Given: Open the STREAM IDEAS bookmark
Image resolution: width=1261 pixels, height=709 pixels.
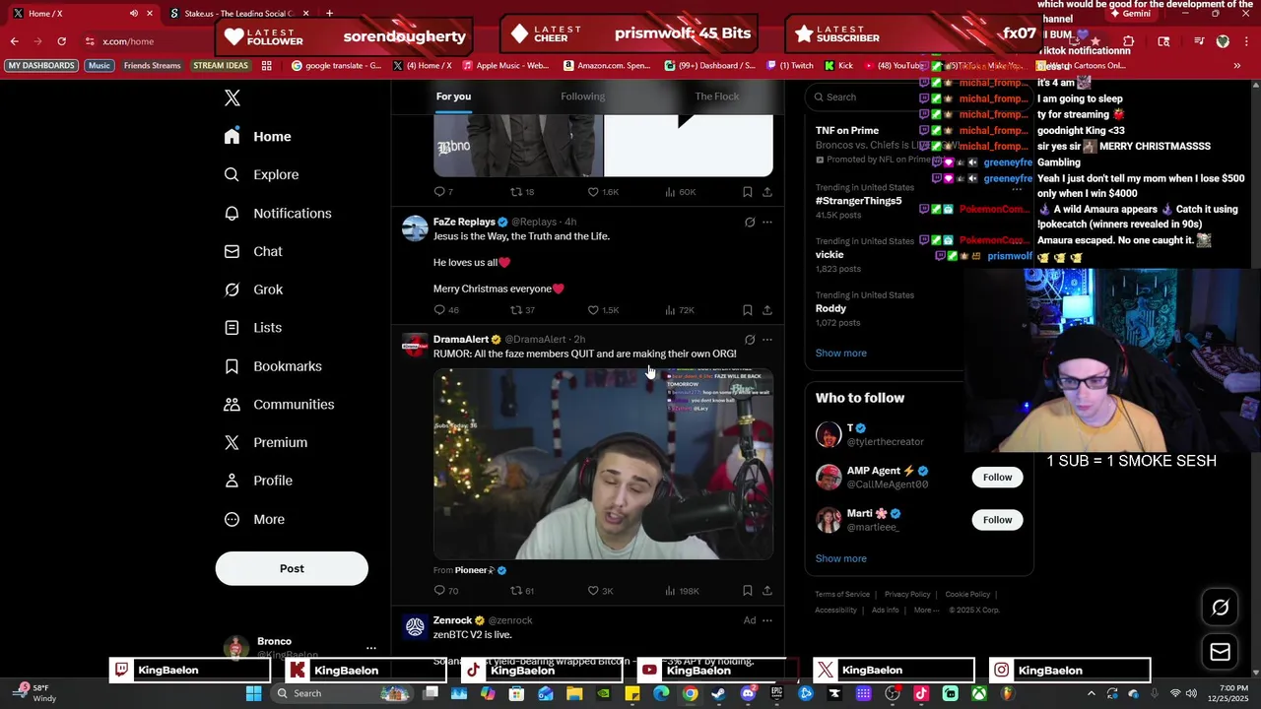Looking at the screenshot, I should point(221,66).
